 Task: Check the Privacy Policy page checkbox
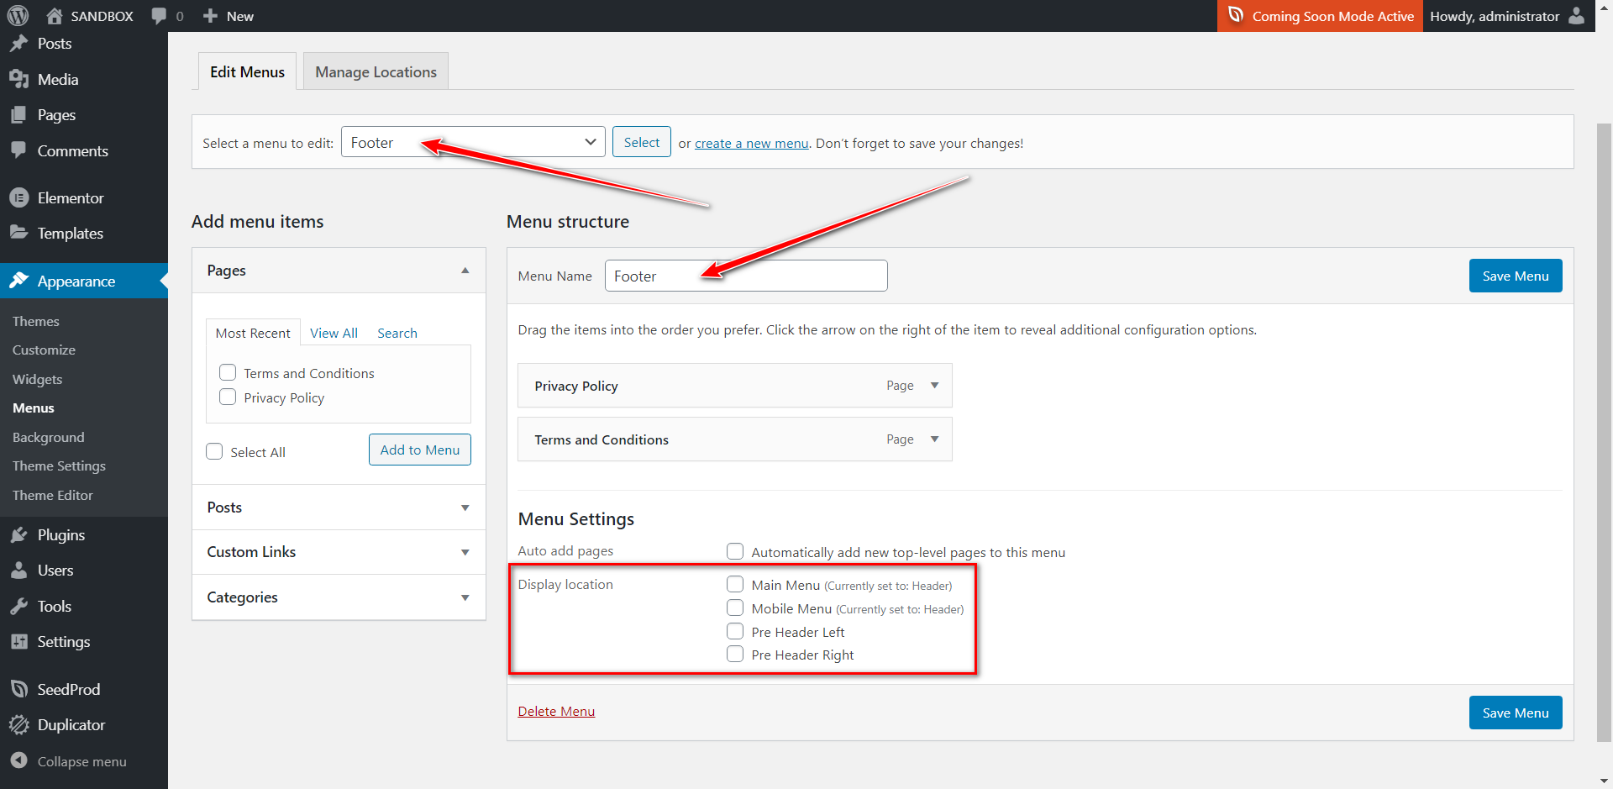coord(228,397)
